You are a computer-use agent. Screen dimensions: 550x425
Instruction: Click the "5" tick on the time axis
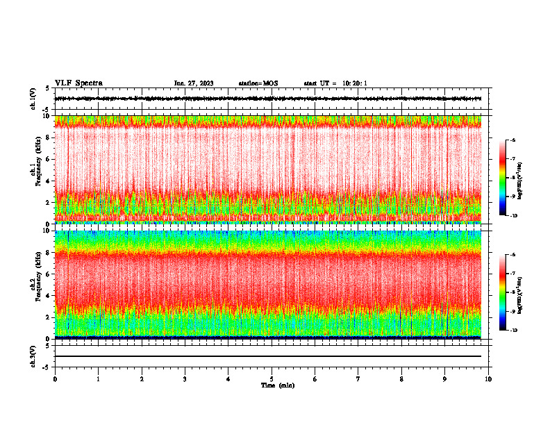point(272,379)
